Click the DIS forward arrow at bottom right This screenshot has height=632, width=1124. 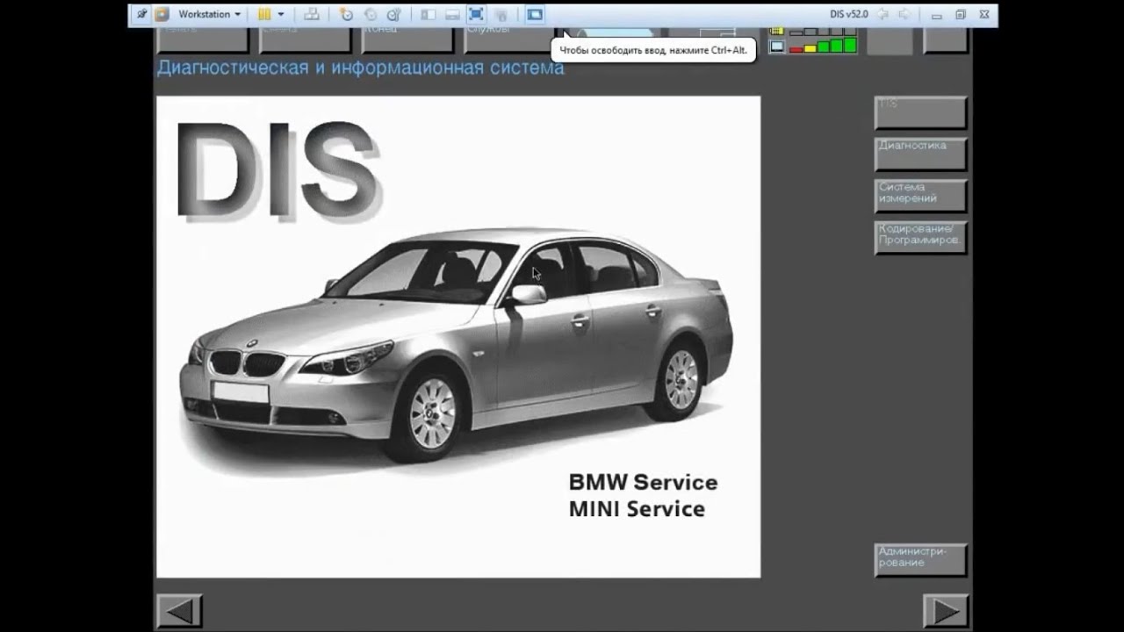pos(946,611)
